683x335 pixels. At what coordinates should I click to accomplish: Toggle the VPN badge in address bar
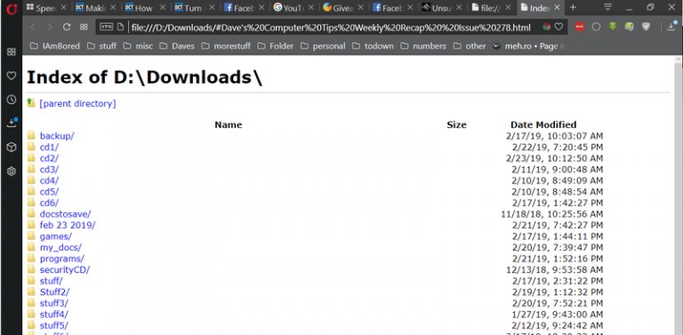tap(106, 27)
